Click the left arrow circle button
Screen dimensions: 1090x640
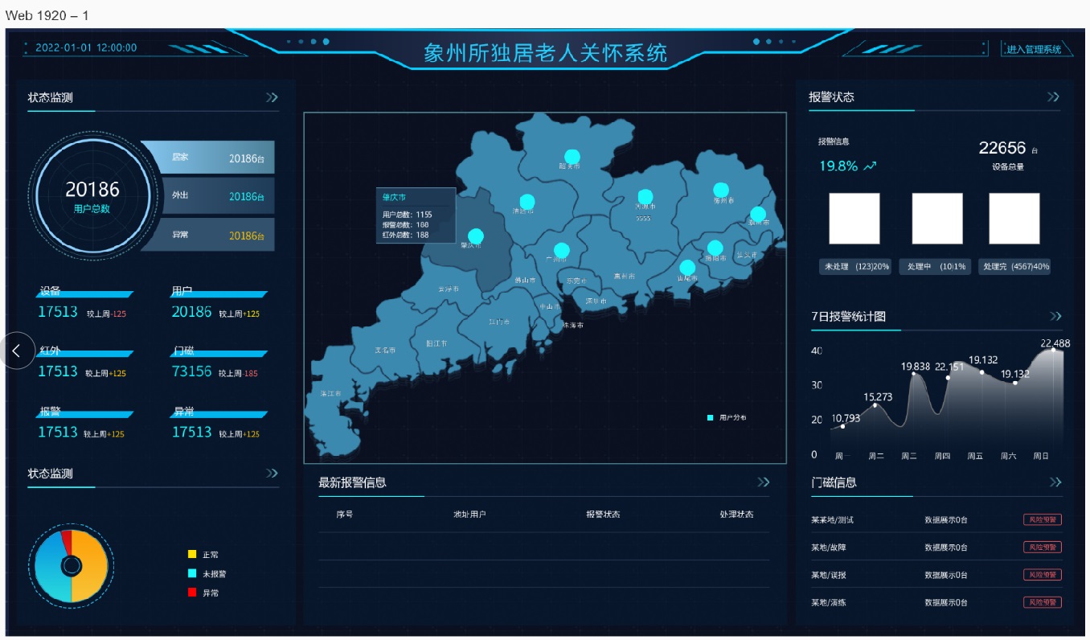[17, 351]
